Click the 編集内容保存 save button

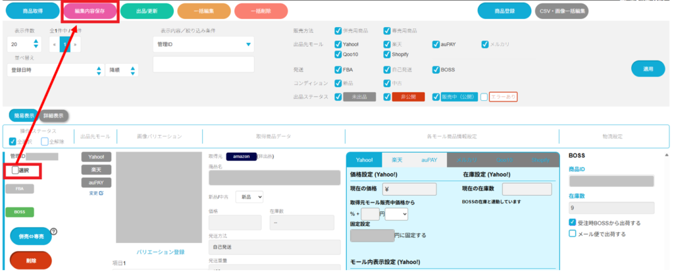(x=90, y=11)
